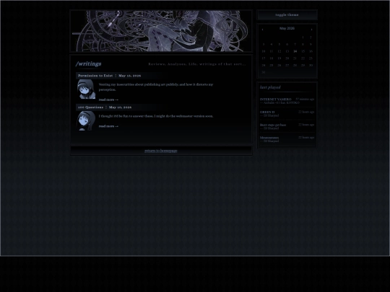Select day 15 in the calendar
Viewport: 390px width, 292px height.
pyautogui.click(x=303, y=51)
